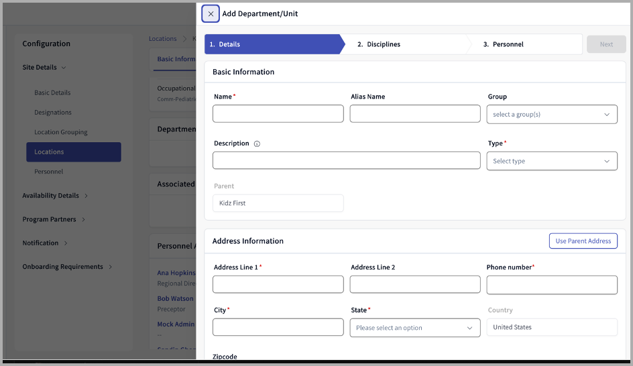Close the Add Department/Unit panel
633x366 pixels.
pos(211,14)
